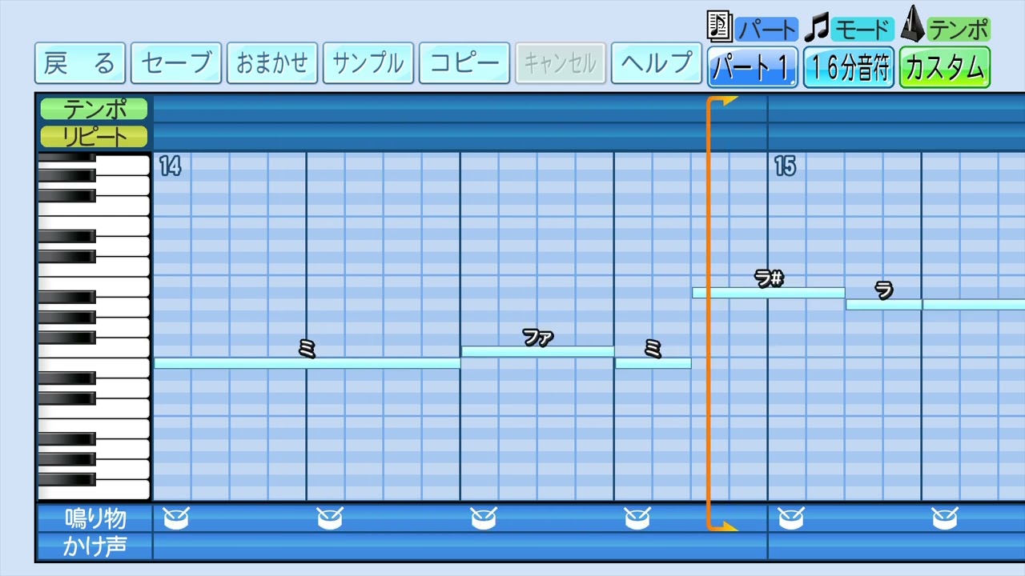
Task: Click the sheet music パート icon
Action: coord(720,26)
